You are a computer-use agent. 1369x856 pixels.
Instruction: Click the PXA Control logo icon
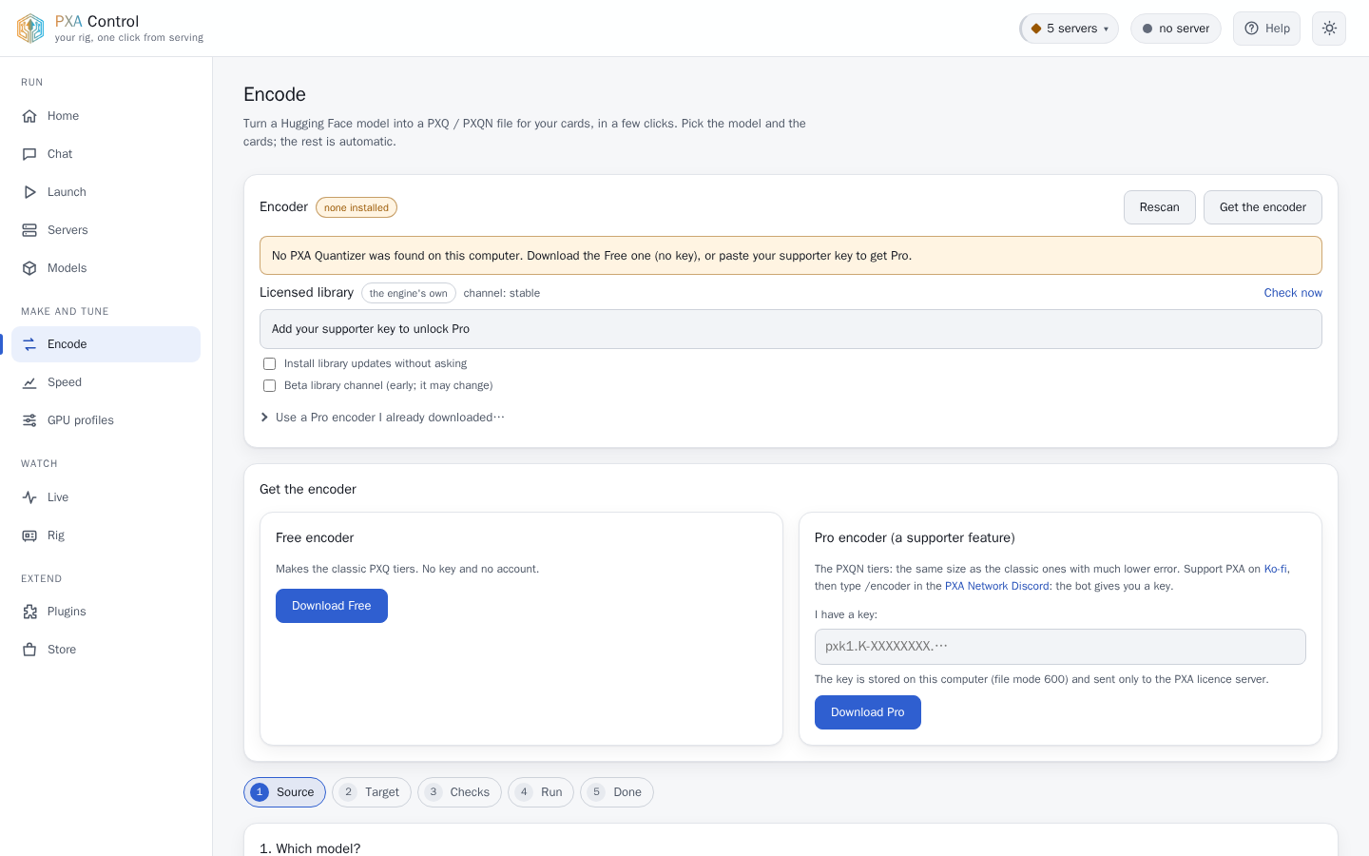[x=30, y=29]
